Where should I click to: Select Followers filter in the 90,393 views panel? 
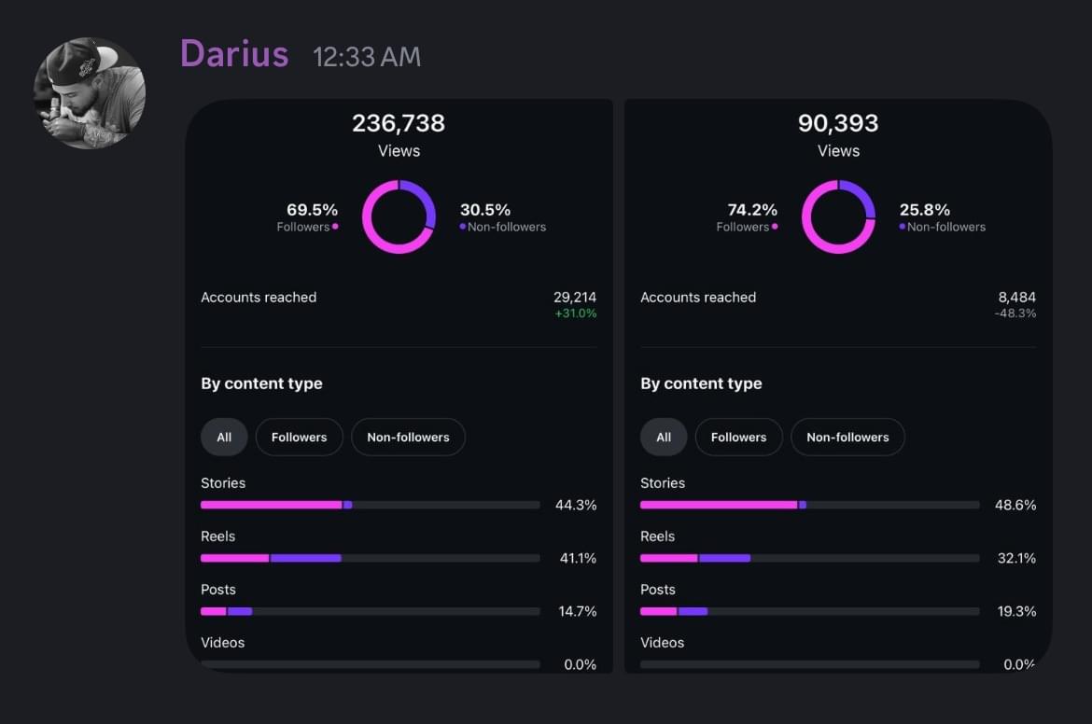[738, 437]
